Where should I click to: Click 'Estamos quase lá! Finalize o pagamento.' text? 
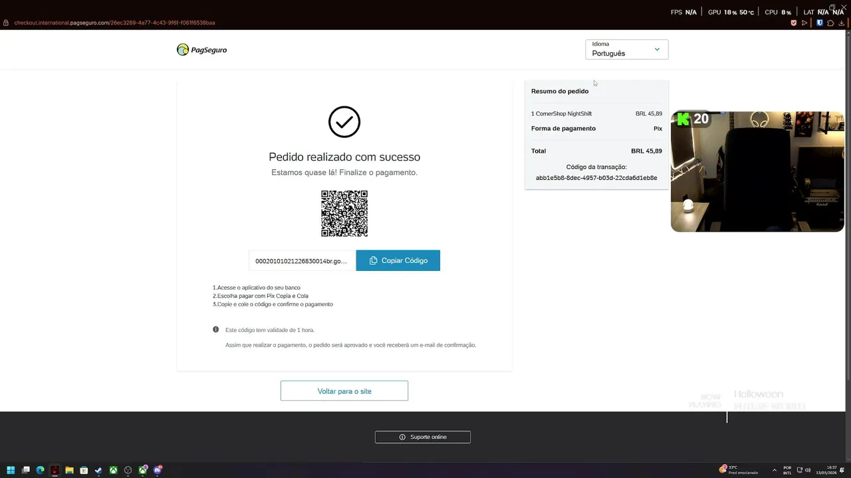tap(344, 173)
